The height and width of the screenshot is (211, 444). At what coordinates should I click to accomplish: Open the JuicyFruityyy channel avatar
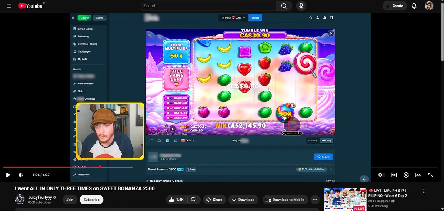pyautogui.click(x=20, y=200)
